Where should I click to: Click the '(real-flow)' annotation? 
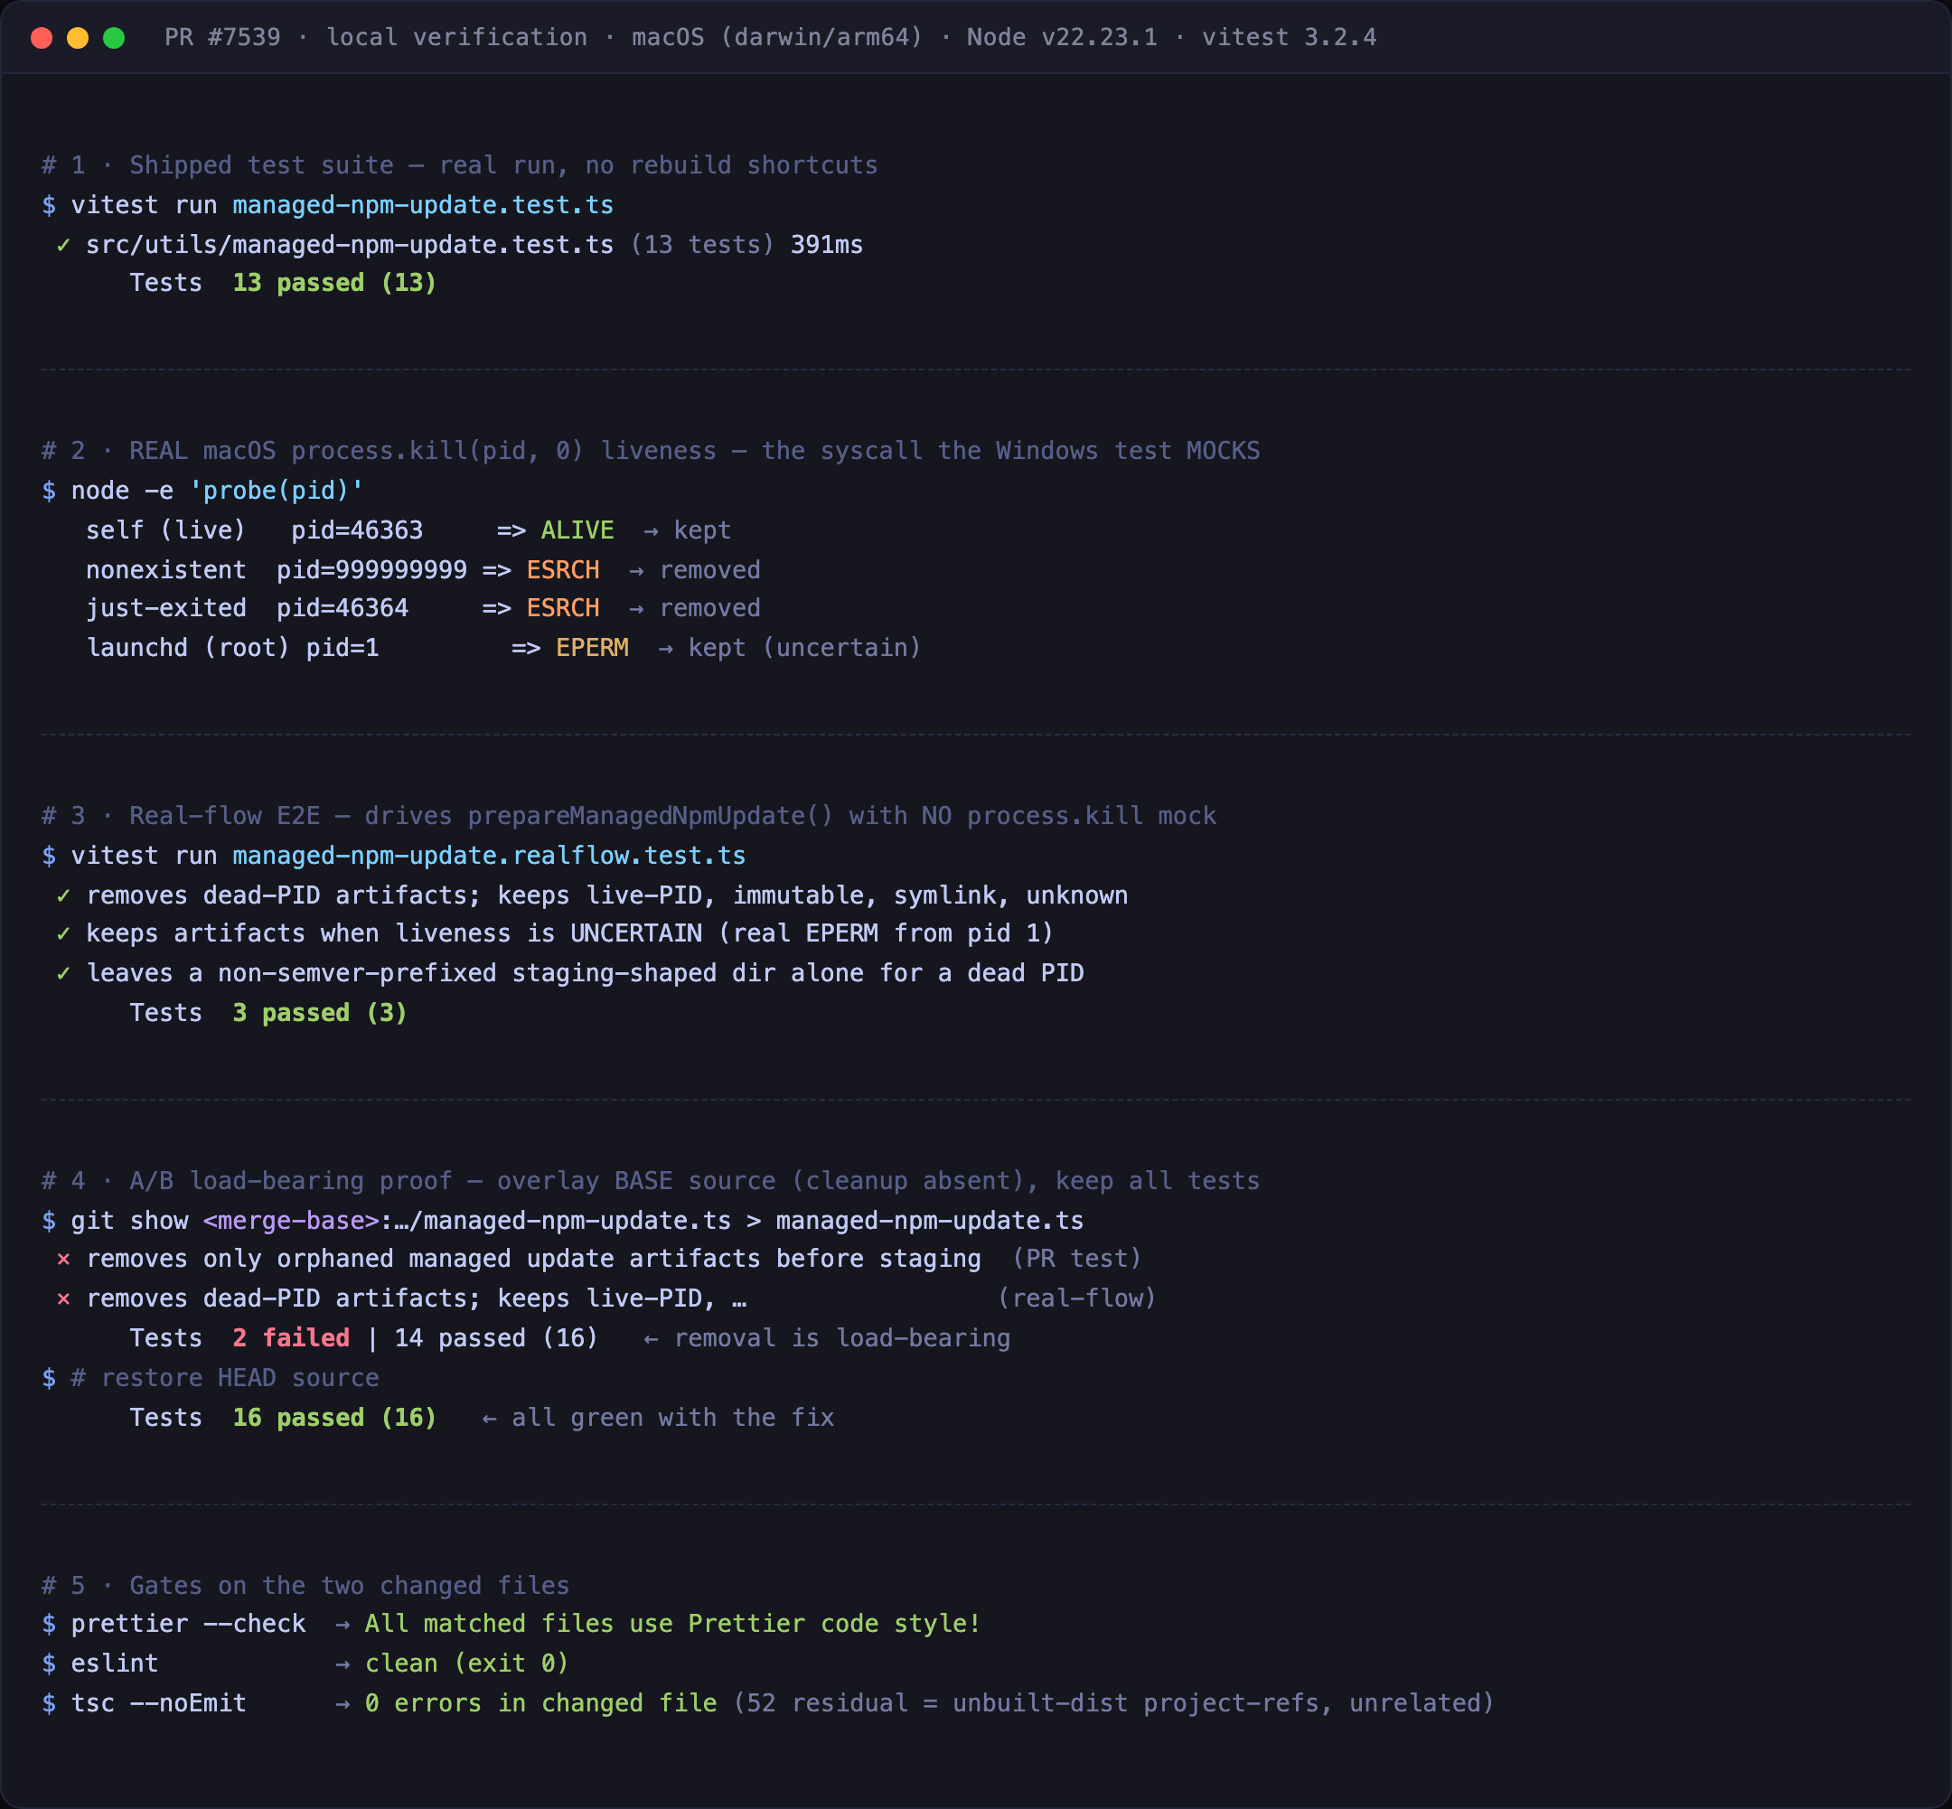(1077, 1299)
